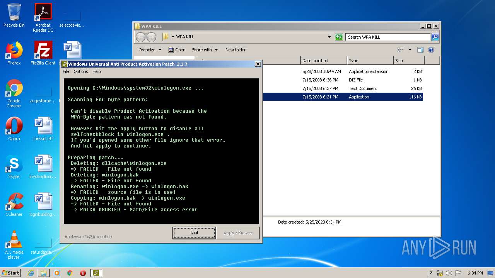This screenshot has height=278, width=495.
Task: Select the Application extension file row
Action: pyautogui.click(x=343, y=71)
